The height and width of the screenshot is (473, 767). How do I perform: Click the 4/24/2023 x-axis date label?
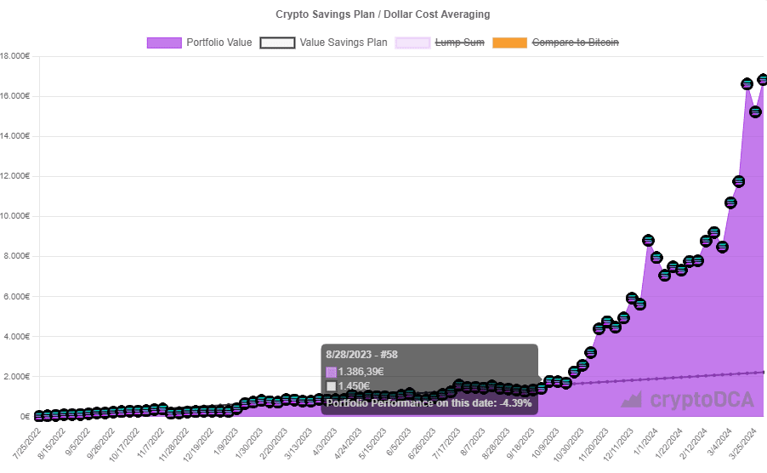pyautogui.click(x=348, y=444)
